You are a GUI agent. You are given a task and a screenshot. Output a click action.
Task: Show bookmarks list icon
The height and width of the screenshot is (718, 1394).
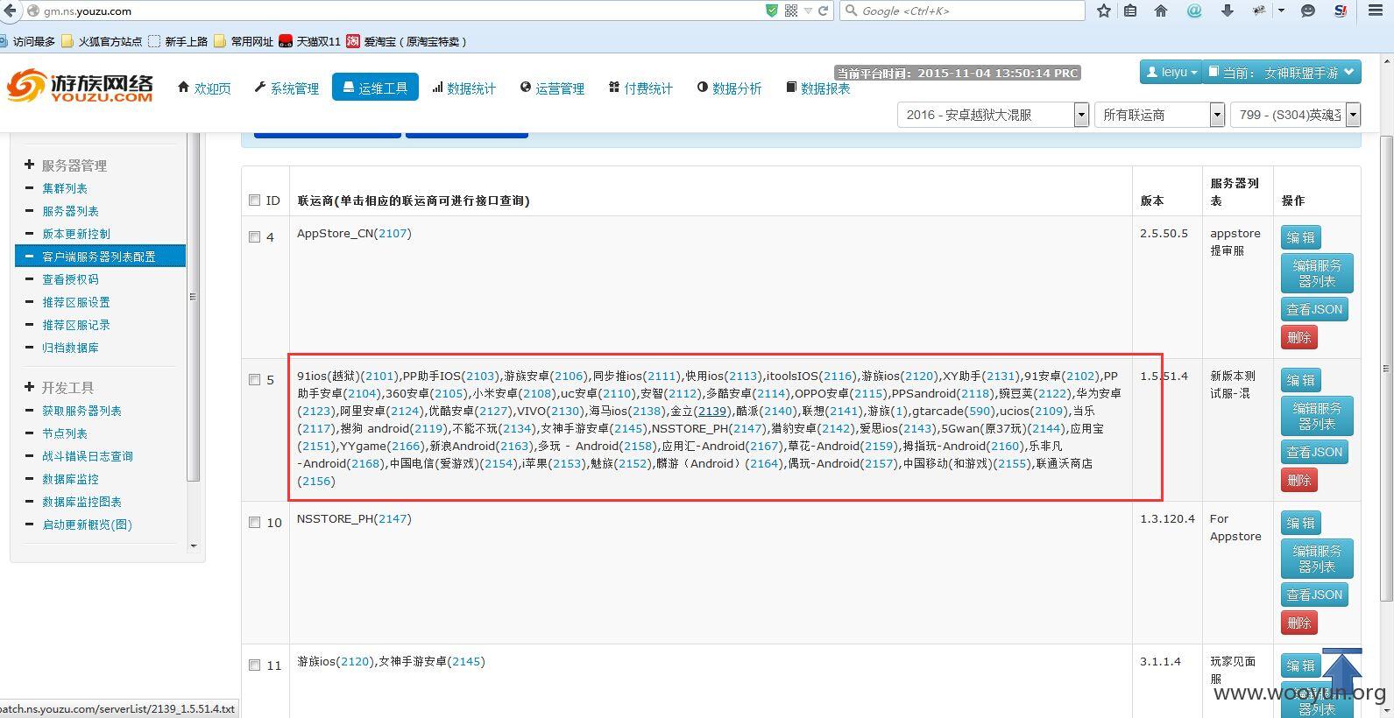click(x=1130, y=11)
